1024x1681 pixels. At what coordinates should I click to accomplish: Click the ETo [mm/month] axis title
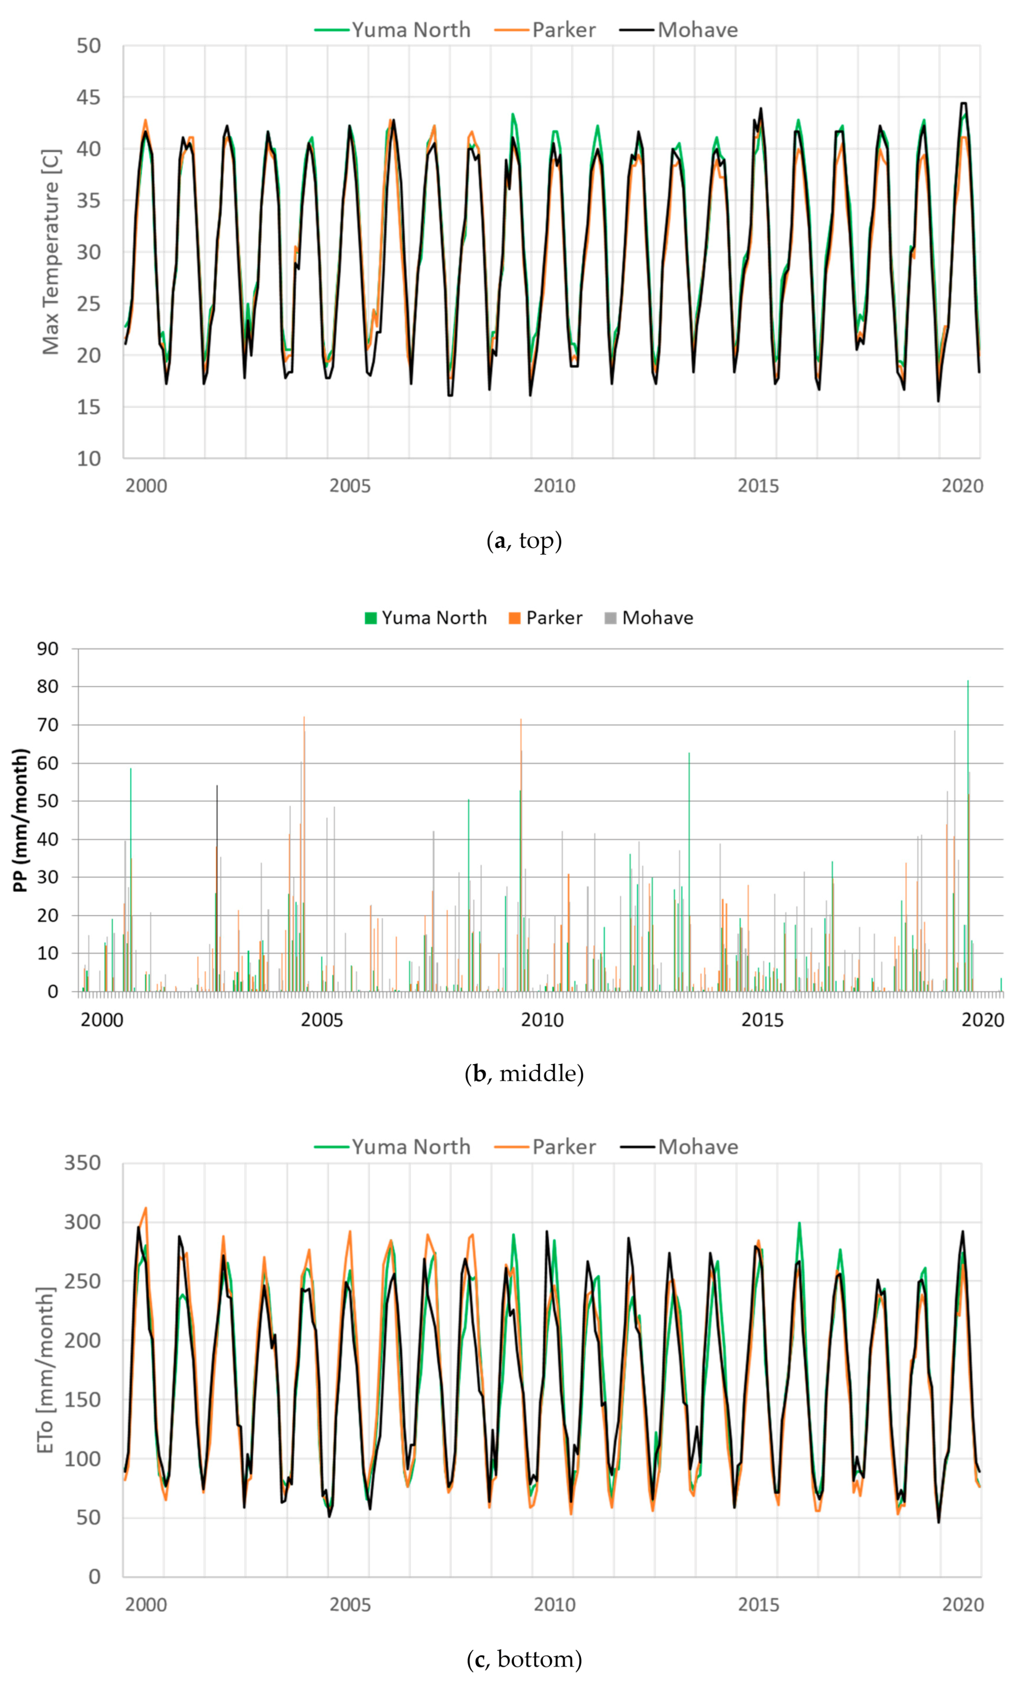(x=45, y=1371)
